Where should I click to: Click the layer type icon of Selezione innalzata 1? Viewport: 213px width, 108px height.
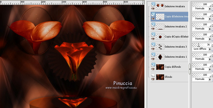(x=153, y=55)
